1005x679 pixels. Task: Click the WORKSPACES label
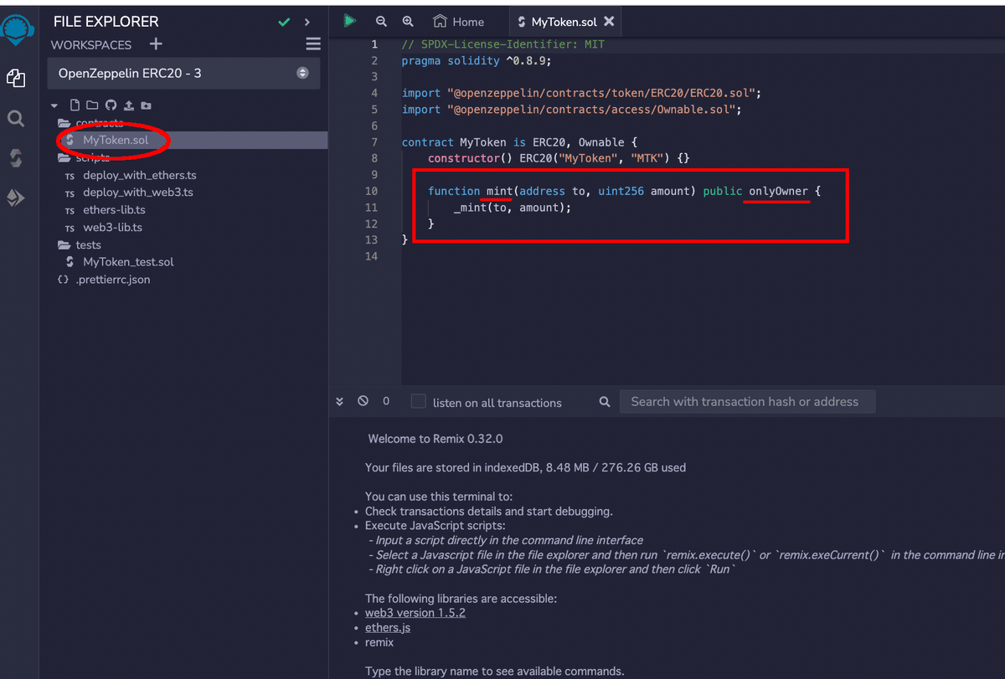click(91, 44)
